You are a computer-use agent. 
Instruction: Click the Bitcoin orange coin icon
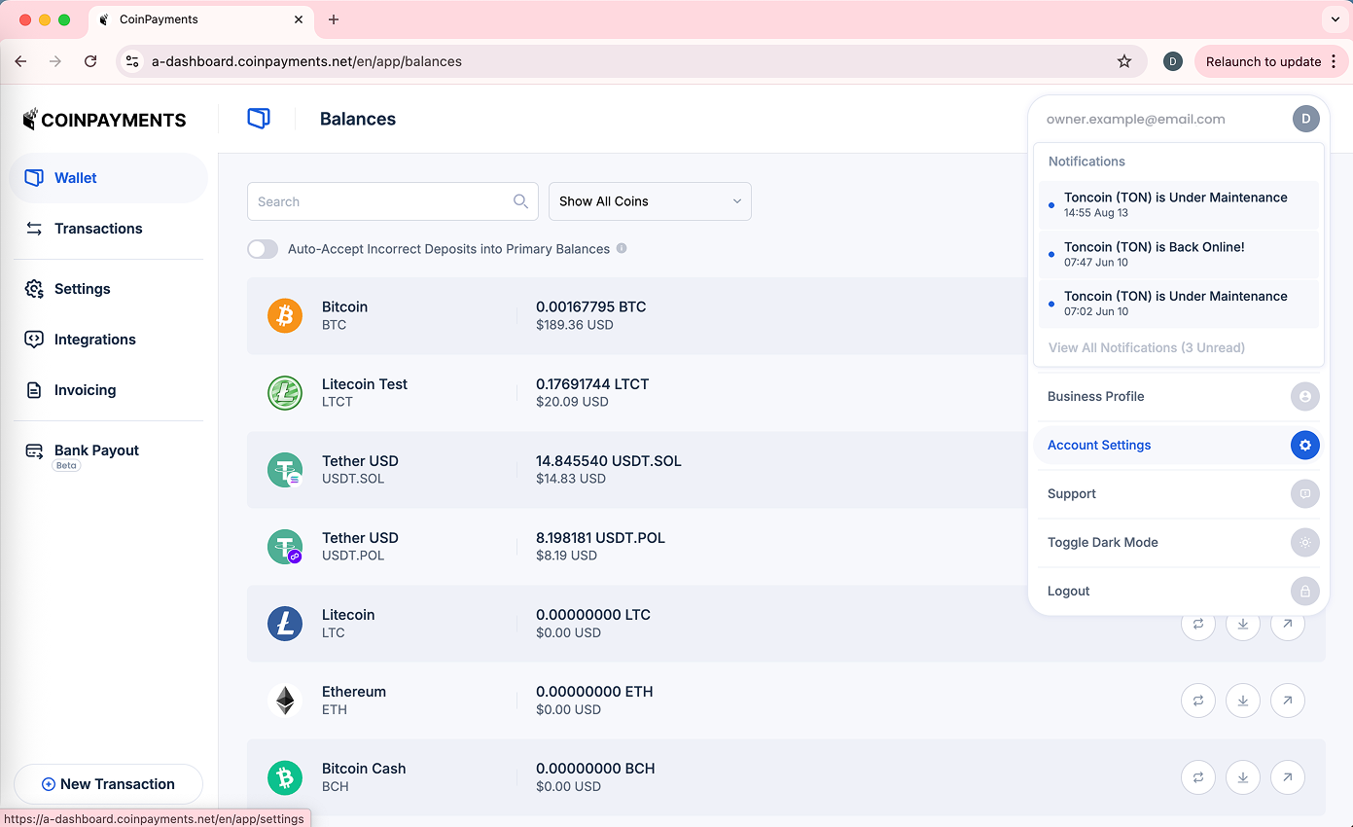point(285,315)
